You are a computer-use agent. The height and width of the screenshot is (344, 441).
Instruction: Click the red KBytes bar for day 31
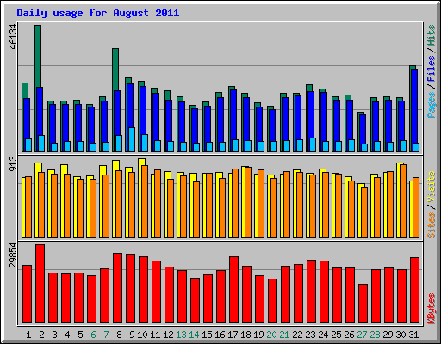[415, 291]
